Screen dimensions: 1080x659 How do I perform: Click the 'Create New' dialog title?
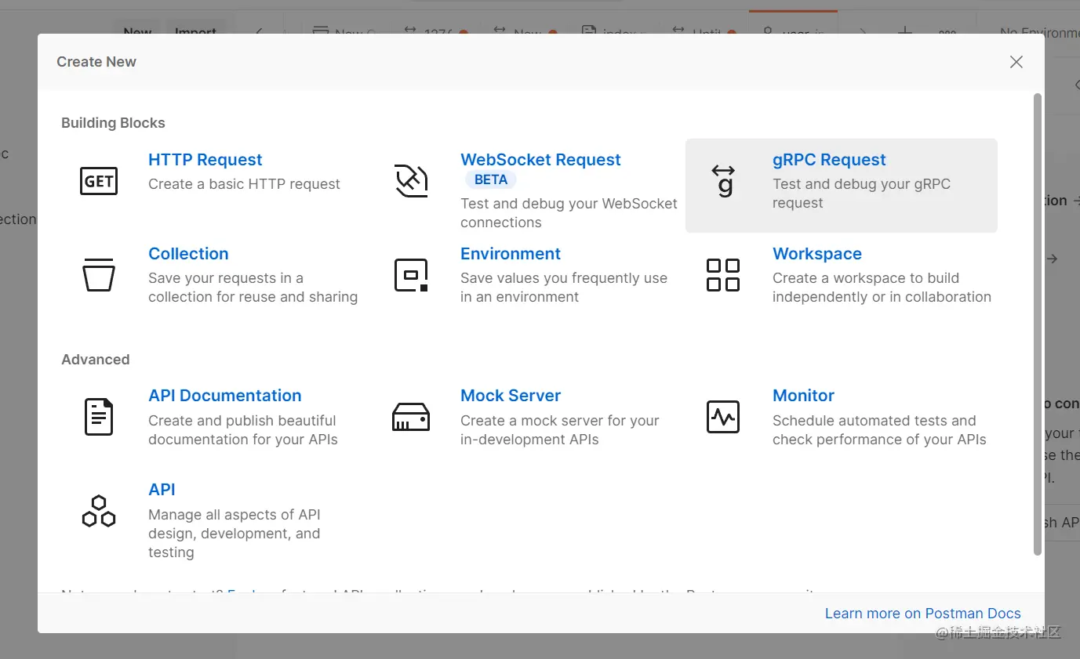[x=96, y=62]
